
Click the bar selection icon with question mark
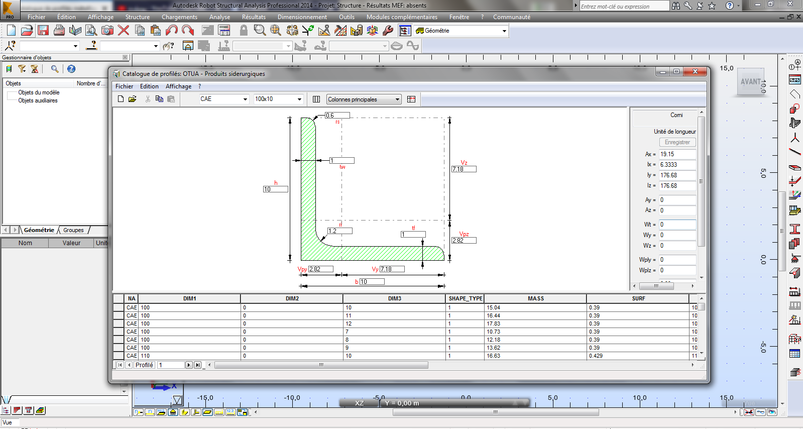click(91, 46)
